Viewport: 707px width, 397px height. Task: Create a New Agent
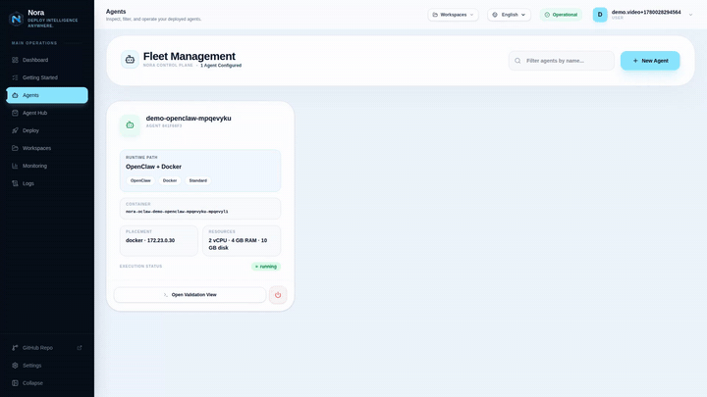(x=650, y=61)
